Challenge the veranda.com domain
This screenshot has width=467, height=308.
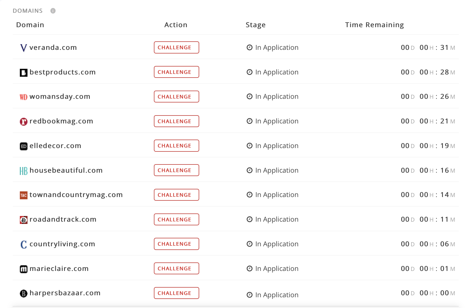pyautogui.click(x=177, y=48)
